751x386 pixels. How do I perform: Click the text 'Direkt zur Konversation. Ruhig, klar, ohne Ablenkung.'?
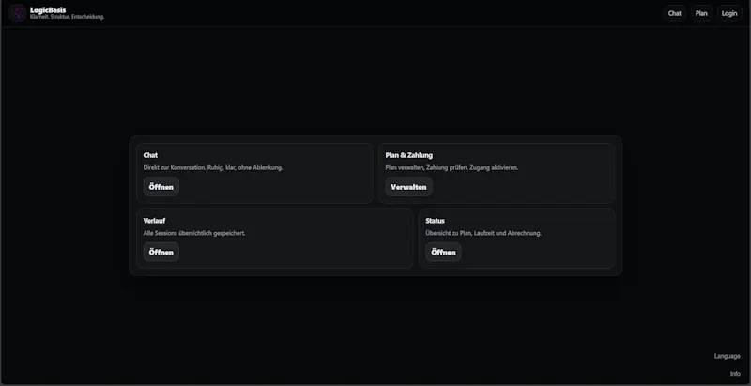213,167
